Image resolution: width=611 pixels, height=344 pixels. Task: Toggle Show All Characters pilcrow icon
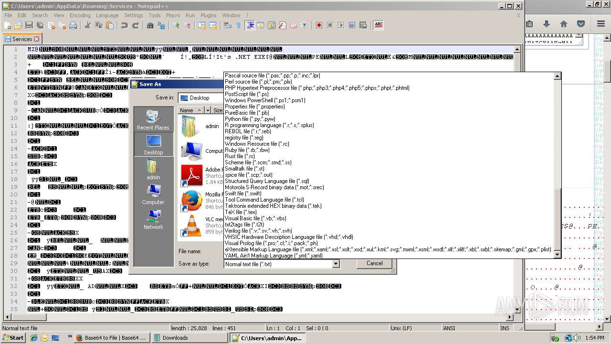click(238, 25)
